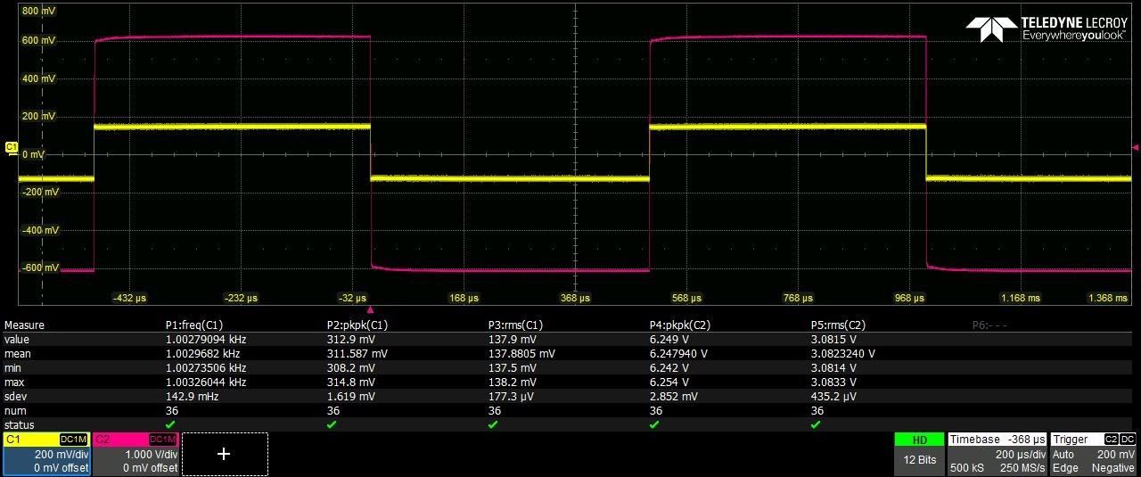
Task: Click the P3 max 138.2 mV
Action: (513, 382)
